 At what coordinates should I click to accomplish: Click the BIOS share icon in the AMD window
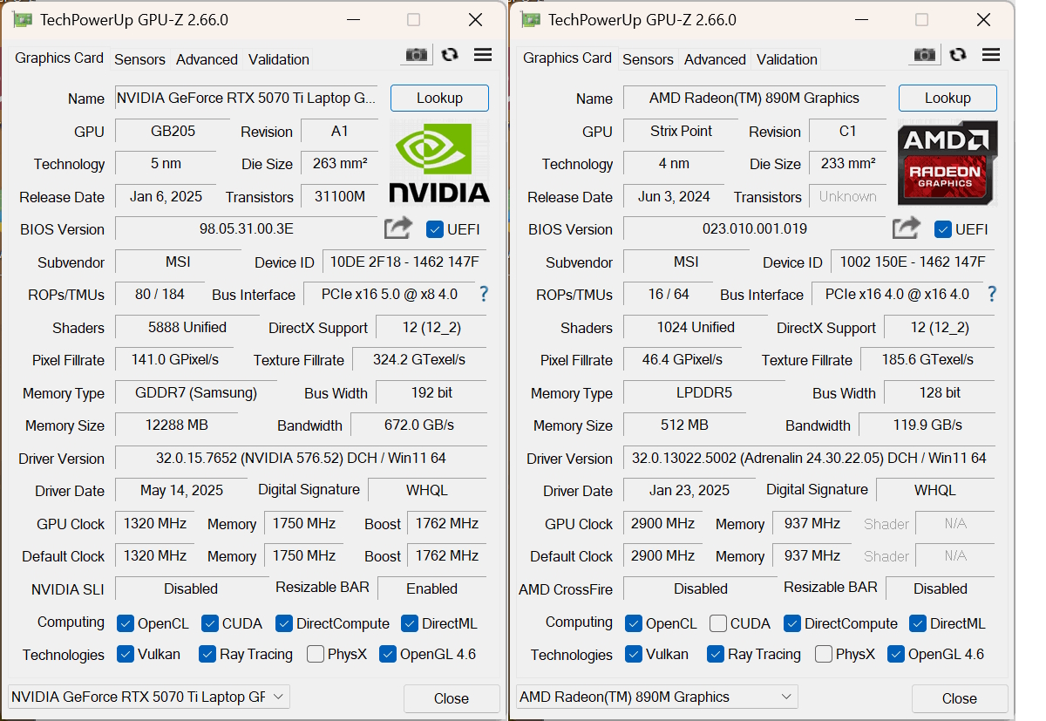pos(907,228)
